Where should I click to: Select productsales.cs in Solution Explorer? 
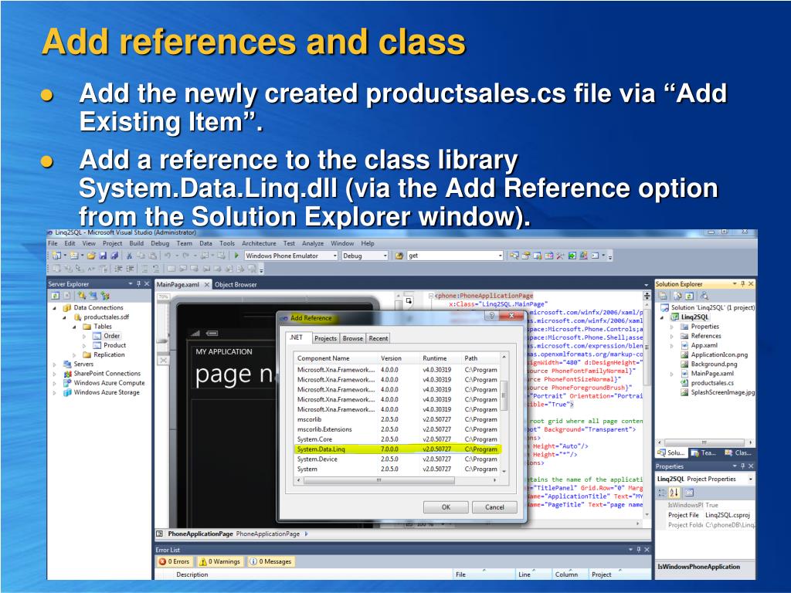coord(712,383)
